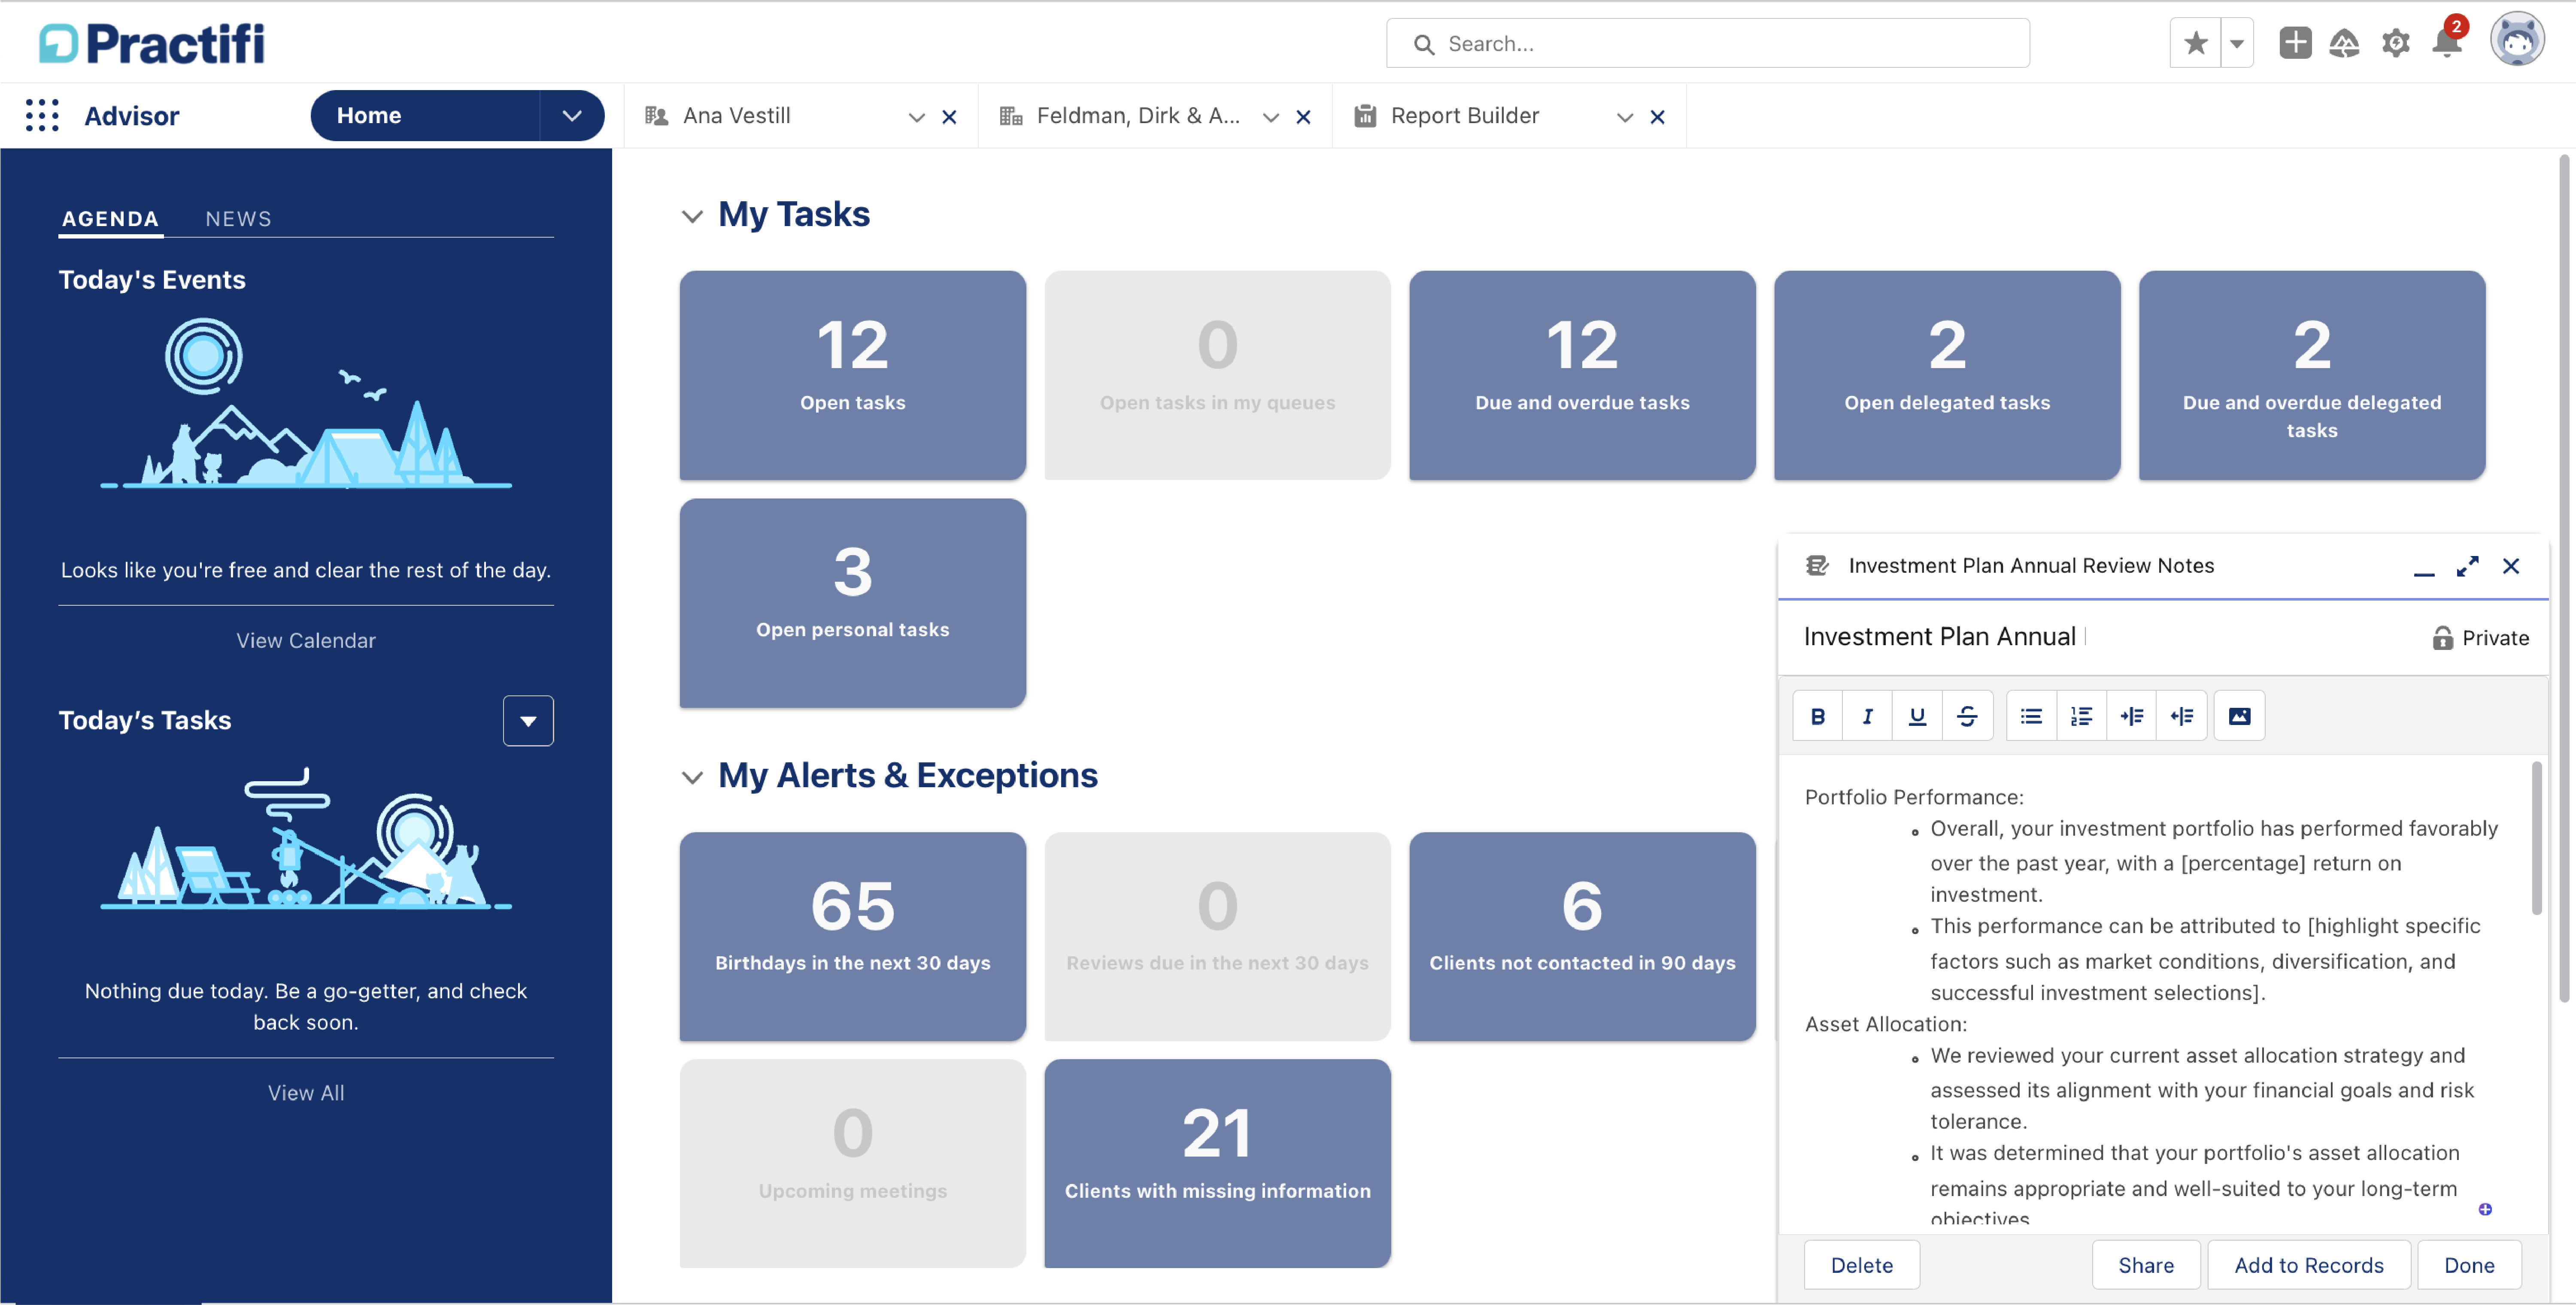This screenshot has height=1305, width=2576.
Task: Select the AGENDA sidebar tab
Action: pyautogui.click(x=110, y=219)
